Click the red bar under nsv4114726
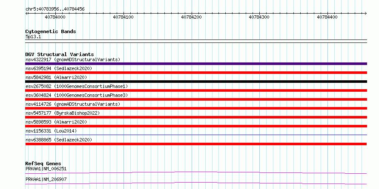379x189 pixels. (x=196, y=108)
